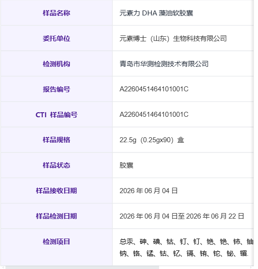
Task: Select the 检测项目 label cell
Action: 57,247
